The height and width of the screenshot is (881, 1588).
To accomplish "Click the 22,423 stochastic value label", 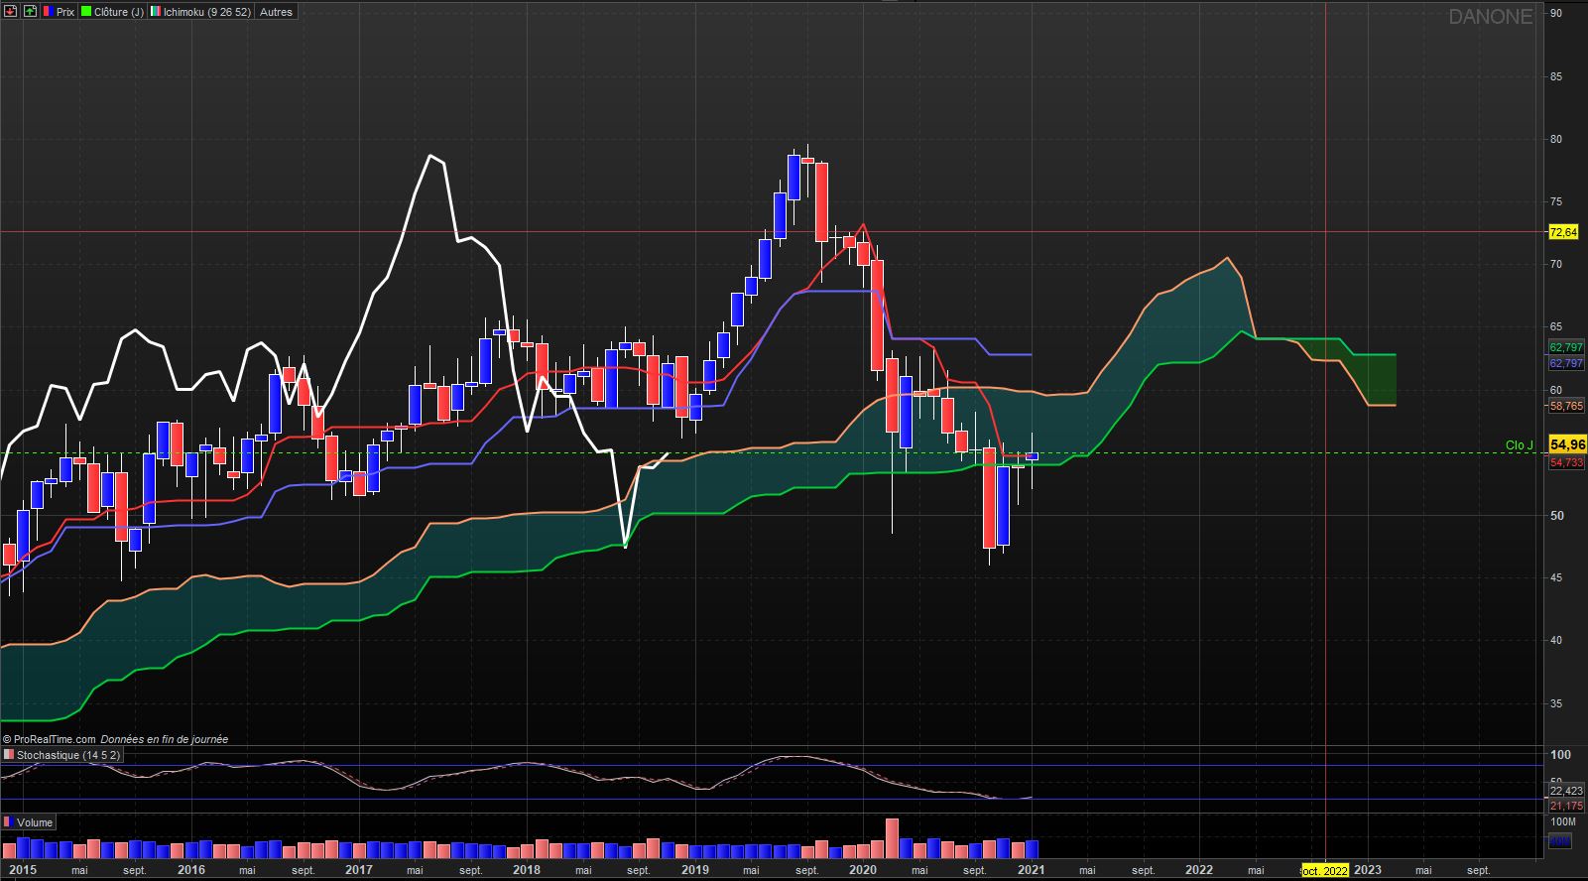I will (1566, 791).
